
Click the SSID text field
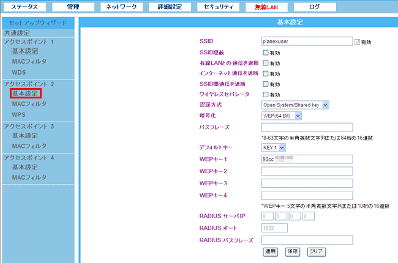click(307, 42)
